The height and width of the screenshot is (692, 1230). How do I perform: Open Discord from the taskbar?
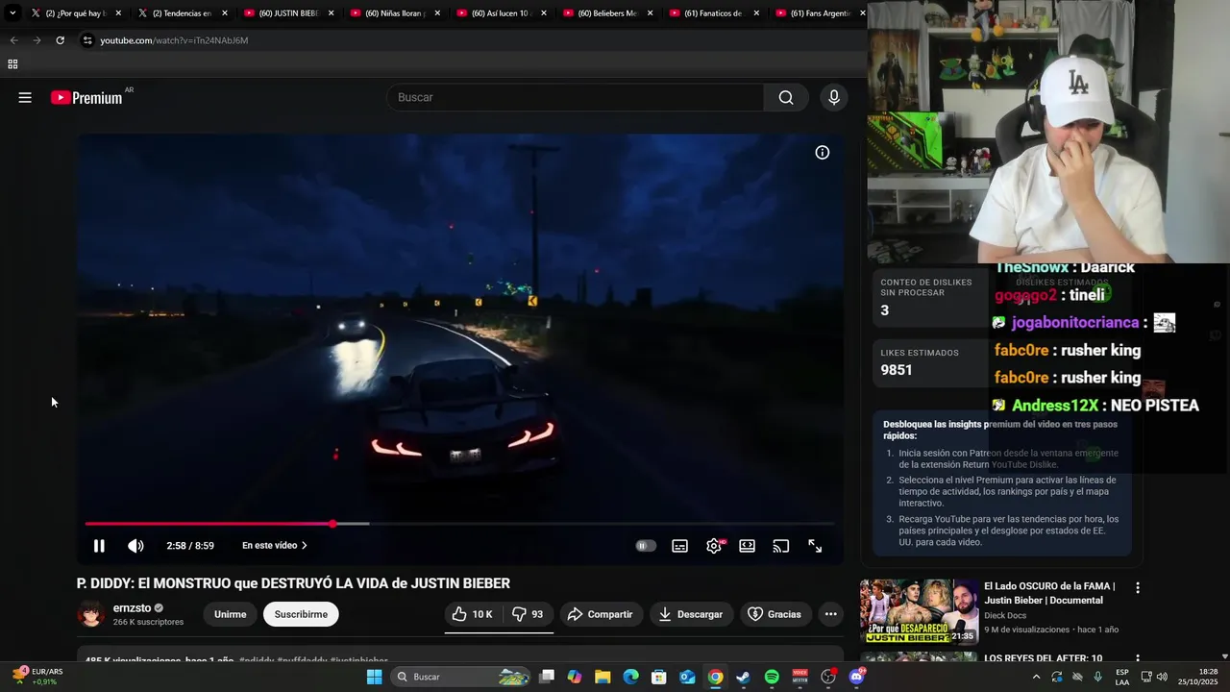click(856, 677)
